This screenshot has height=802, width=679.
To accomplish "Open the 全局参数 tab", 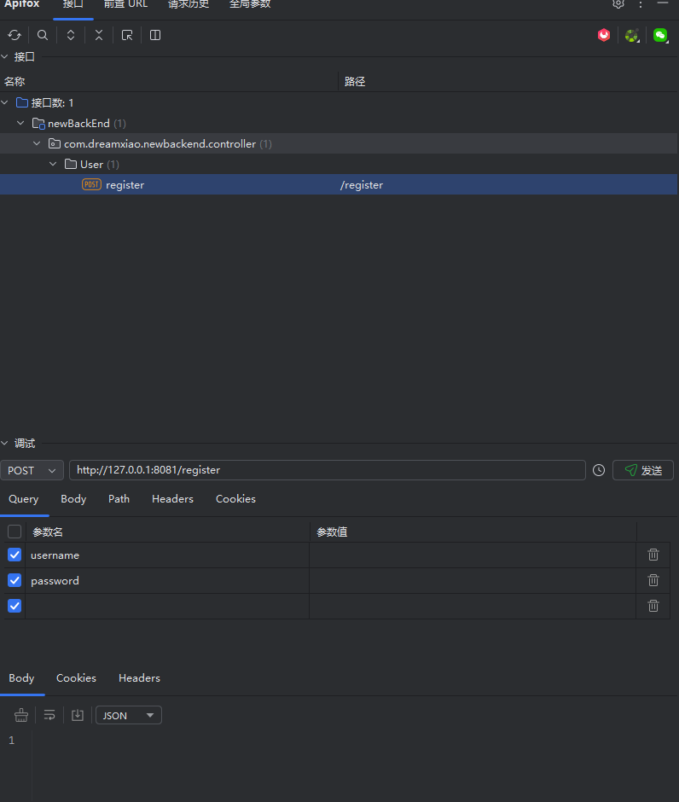I will [x=250, y=4].
